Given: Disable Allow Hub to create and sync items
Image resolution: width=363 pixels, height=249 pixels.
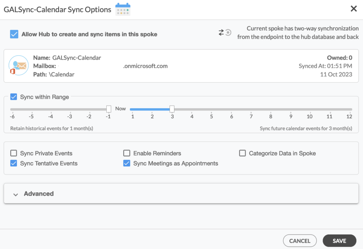Looking at the screenshot, I should 14,33.
